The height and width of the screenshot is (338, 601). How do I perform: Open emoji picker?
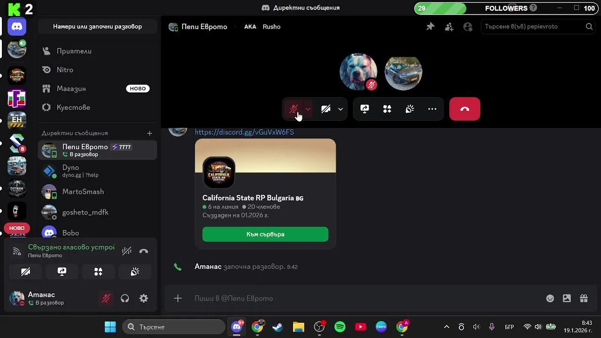550,298
